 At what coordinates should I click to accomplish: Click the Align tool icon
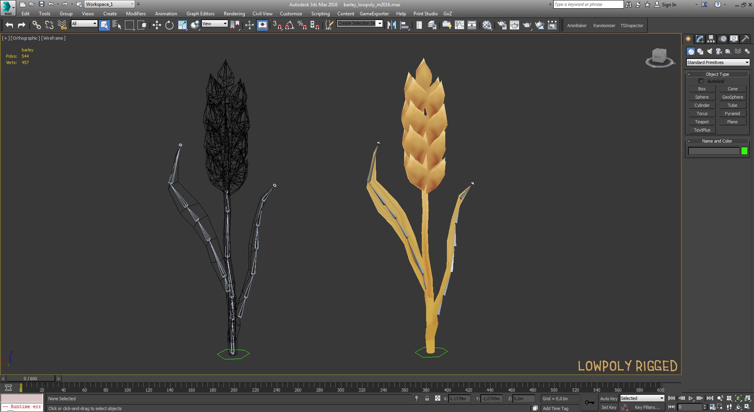point(404,25)
